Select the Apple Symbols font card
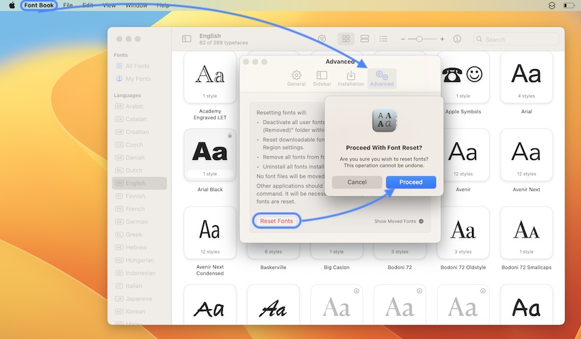Screen dimensions: 581x339 point(463,77)
